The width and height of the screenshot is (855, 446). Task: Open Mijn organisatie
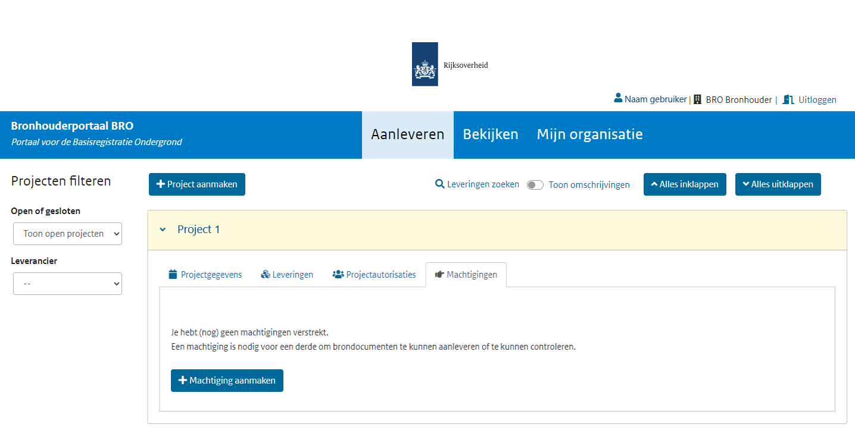click(589, 134)
